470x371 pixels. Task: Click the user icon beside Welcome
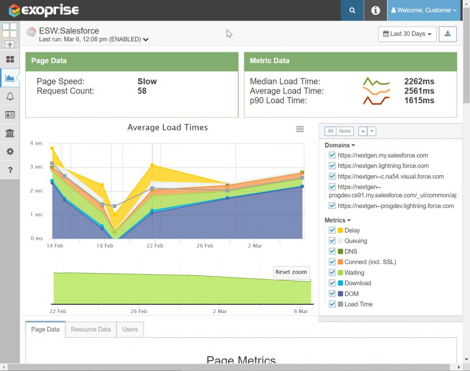coord(393,10)
